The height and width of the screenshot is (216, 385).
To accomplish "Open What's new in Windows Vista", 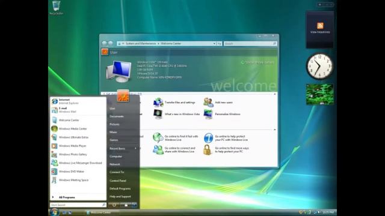I will [176, 114].
